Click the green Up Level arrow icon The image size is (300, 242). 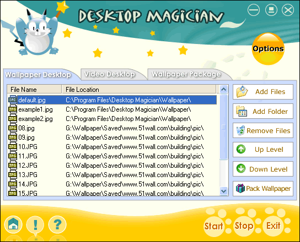[241, 149]
